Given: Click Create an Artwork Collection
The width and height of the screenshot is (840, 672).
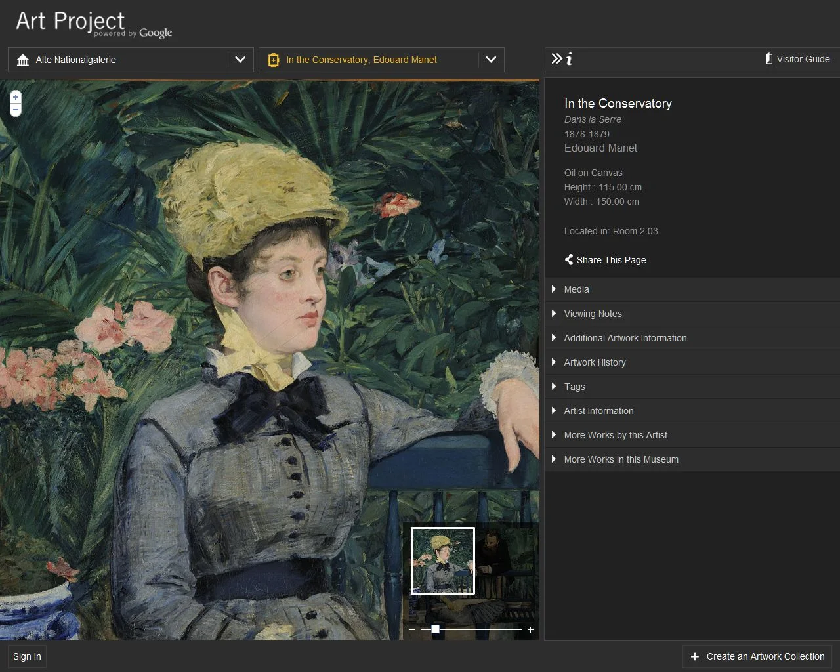Looking at the screenshot, I should tap(765, 656).
